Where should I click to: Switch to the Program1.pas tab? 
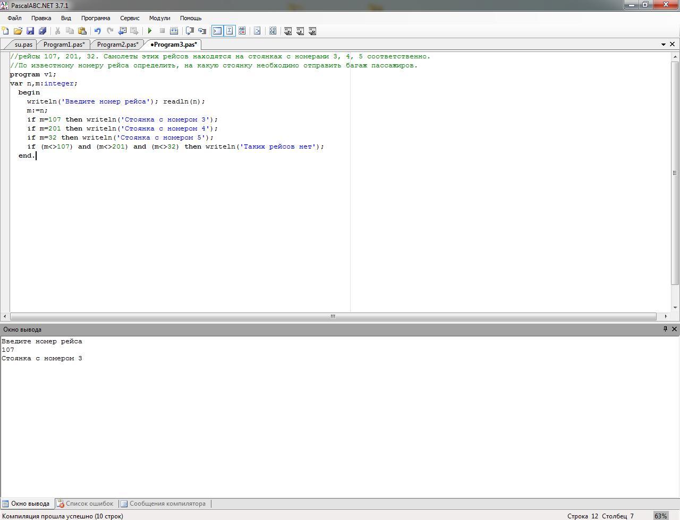[64, 45]
